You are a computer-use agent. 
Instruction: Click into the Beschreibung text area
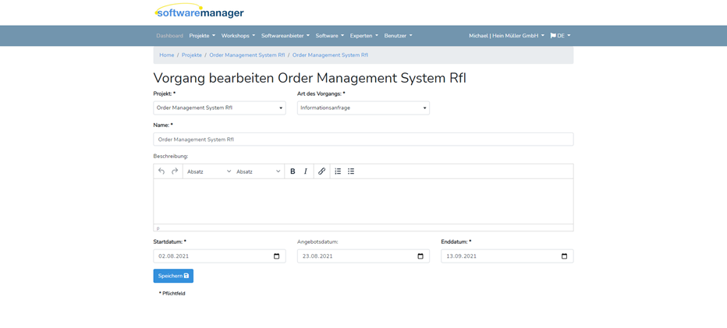click(363, 202)
